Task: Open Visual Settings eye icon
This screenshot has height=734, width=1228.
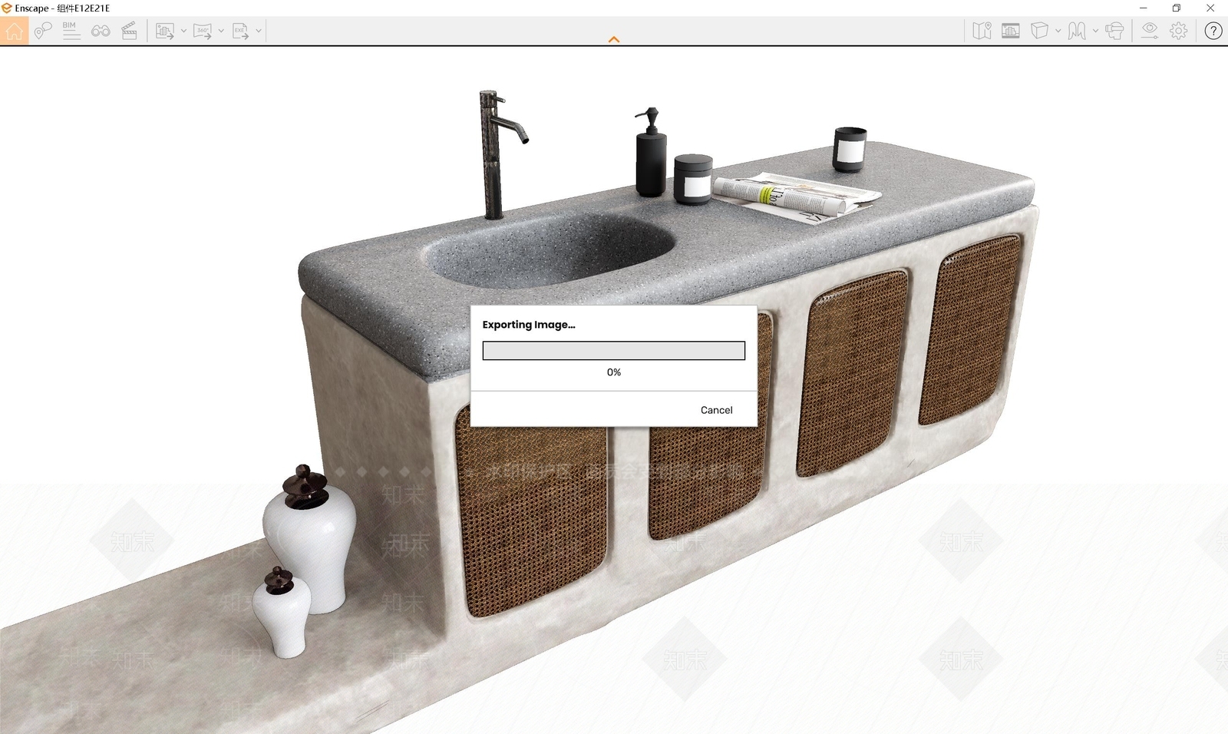Action: pos(1149,31)
